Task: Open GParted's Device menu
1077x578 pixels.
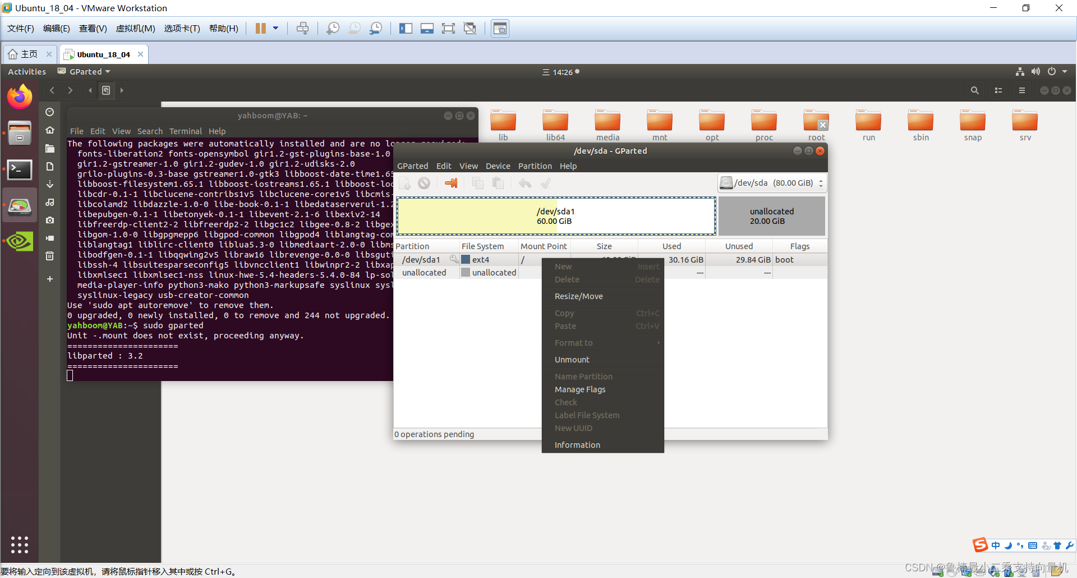Action: point(498,166)
